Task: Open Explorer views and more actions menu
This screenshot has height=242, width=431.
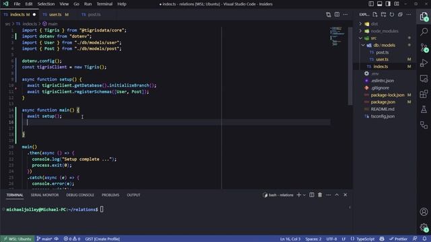Action: 409,15
